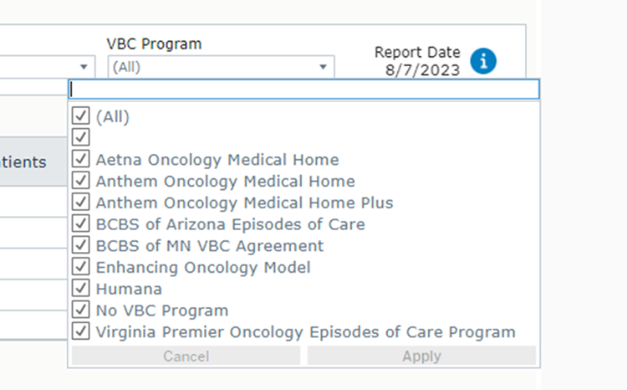This screenshot has width=627, height=390.
Task: Click the Enhancing Oncology Model label
Action: tap(203, 267)
